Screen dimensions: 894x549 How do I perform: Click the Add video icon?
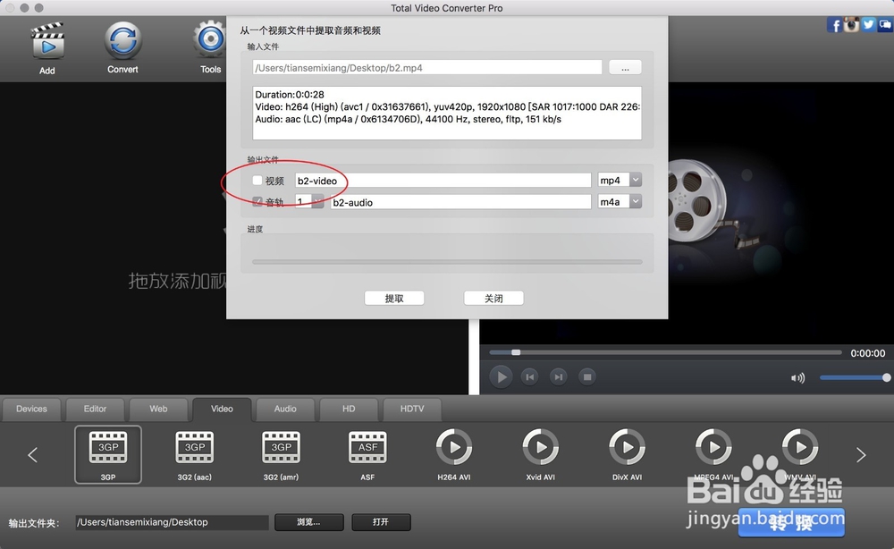(47, 41)
